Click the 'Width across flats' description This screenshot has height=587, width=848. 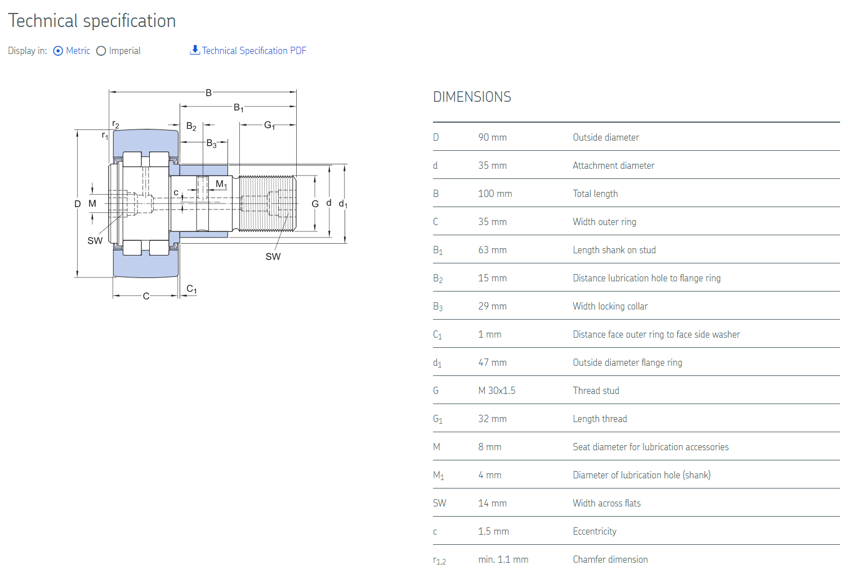(606, 503)
